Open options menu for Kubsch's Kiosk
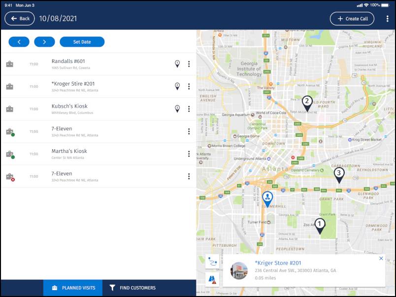The image size is (396, 297). [x=189, y=109]
